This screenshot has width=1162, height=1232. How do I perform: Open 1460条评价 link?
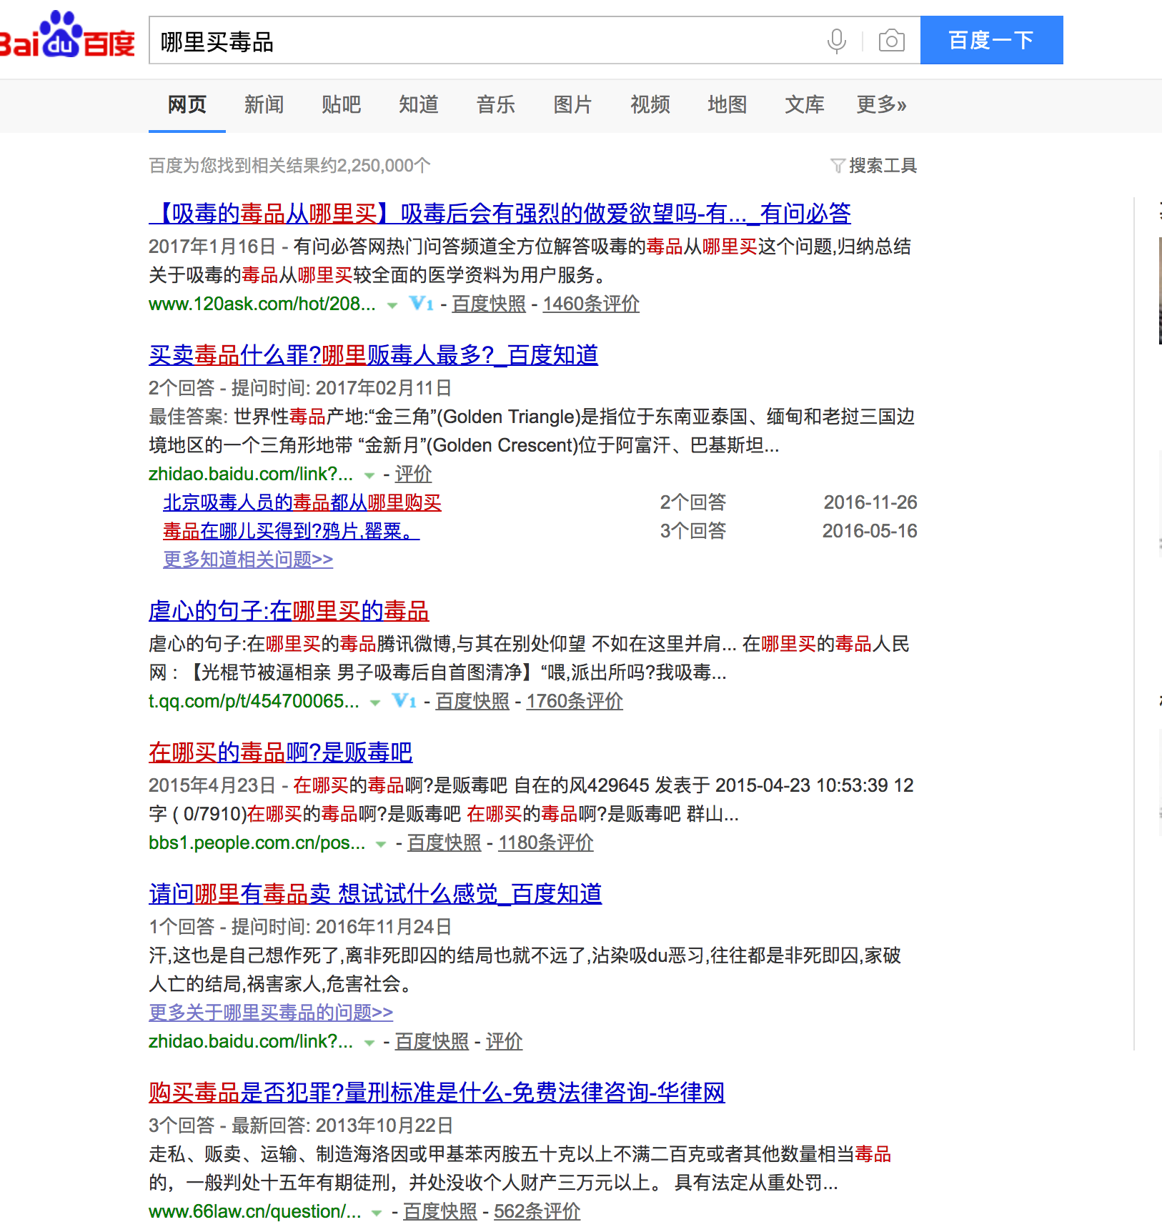591,304
